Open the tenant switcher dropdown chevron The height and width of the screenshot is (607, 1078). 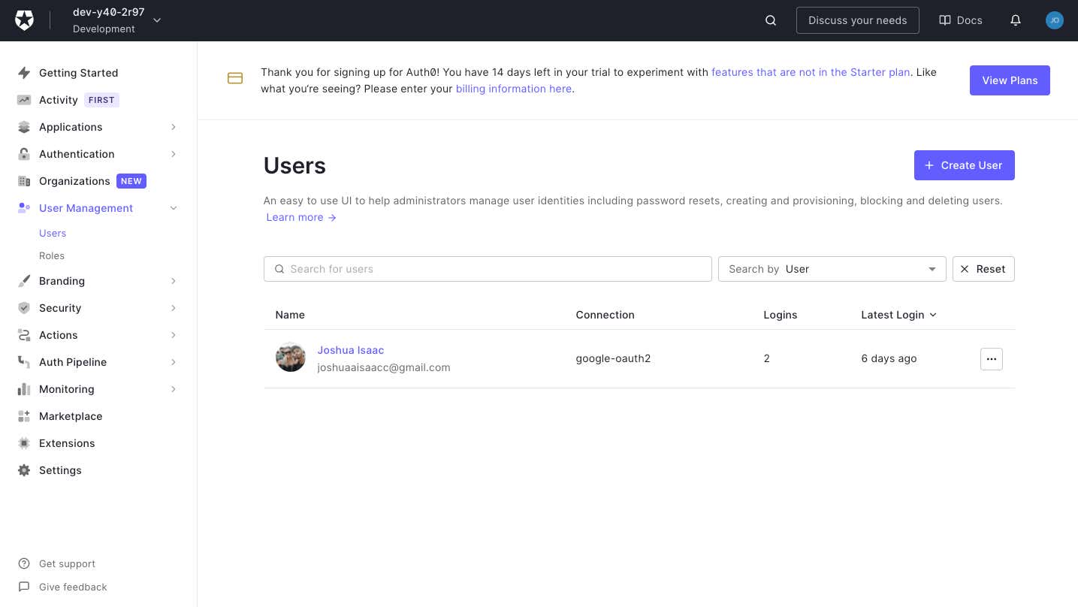point(157,20)
